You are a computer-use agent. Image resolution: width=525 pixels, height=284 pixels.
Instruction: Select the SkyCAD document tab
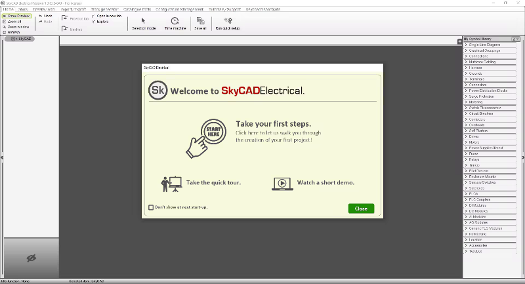20,39
